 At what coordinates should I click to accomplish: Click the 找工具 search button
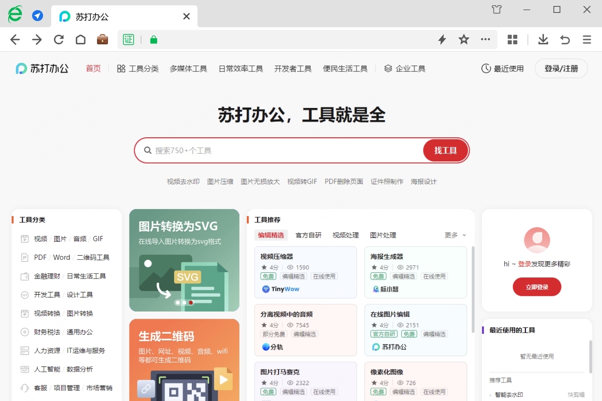tap(445, 150)
